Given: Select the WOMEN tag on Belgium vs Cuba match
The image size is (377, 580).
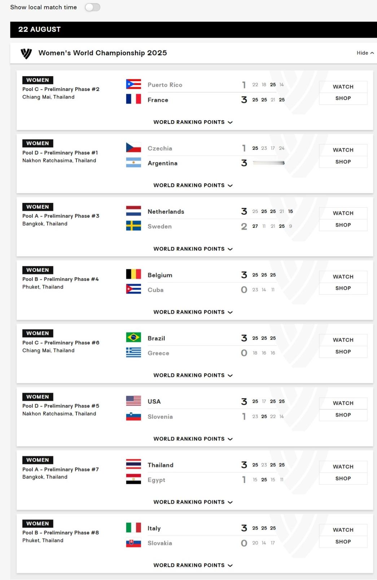Looking at the screenshot, I should tap(38, 270).
